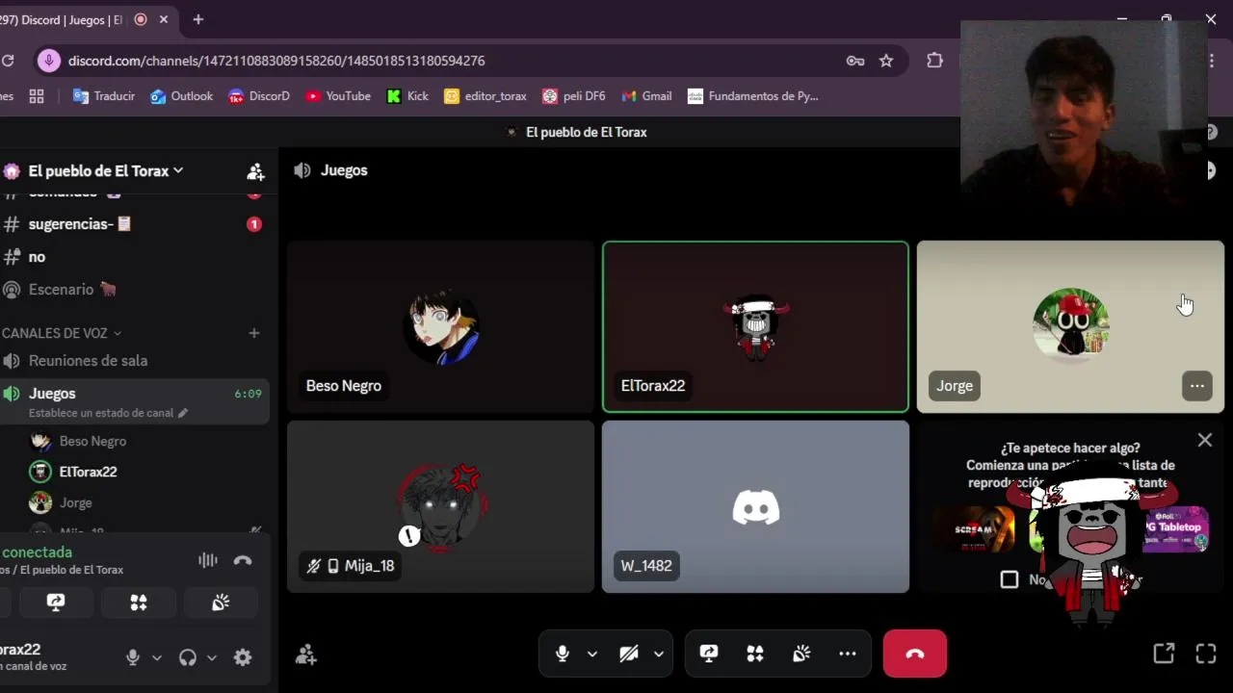
Task: Open output device arrow in user panel
Action: coord(212,657)
